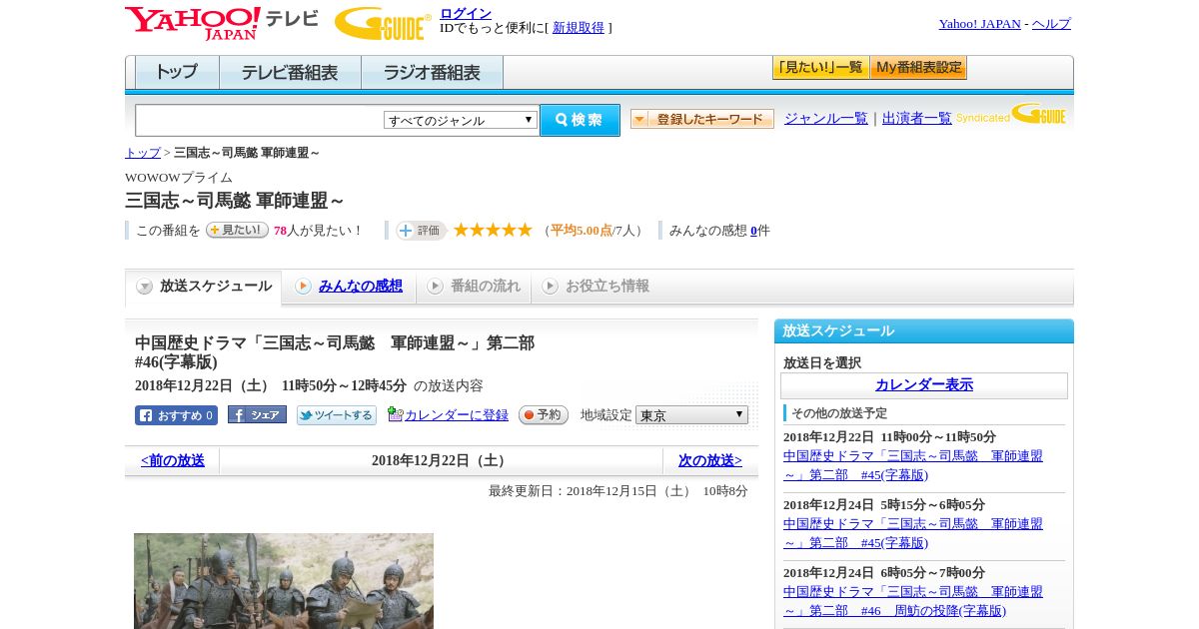The image size is (1199, 629).
Task: Follow the カレンダーに登録 link
Action: coord(457,415)
